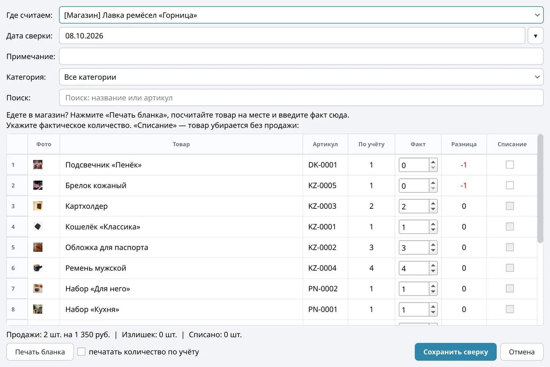Viewport: 550px width, 367px height.
Task: Click the Отмена button
Action: pyautogui.click(x=522, y=352)
